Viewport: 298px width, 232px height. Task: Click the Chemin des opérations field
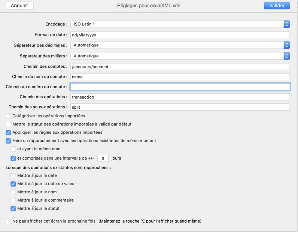(x=180, y=97)
